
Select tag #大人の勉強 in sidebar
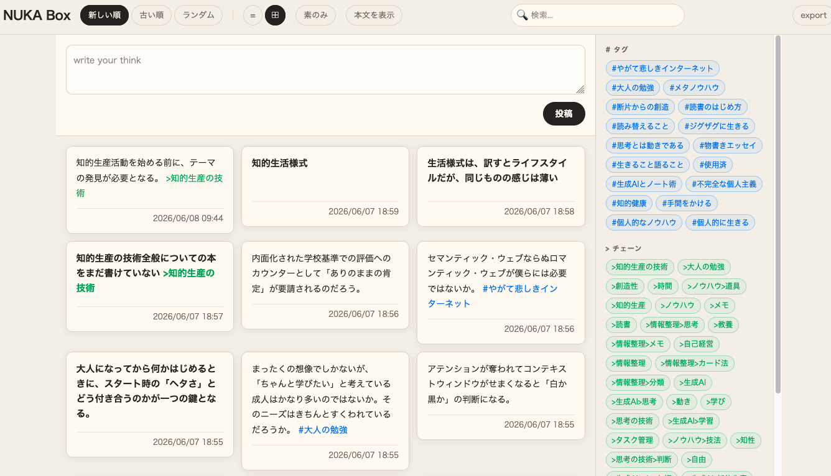(x=633, y=88)
